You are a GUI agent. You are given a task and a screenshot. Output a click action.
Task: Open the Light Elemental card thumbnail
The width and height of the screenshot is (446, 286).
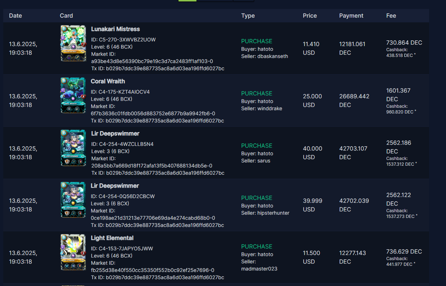(x=73, y=252)
